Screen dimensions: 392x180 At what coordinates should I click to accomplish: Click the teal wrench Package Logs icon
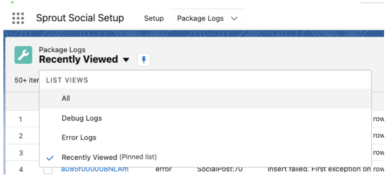point(23,55)
